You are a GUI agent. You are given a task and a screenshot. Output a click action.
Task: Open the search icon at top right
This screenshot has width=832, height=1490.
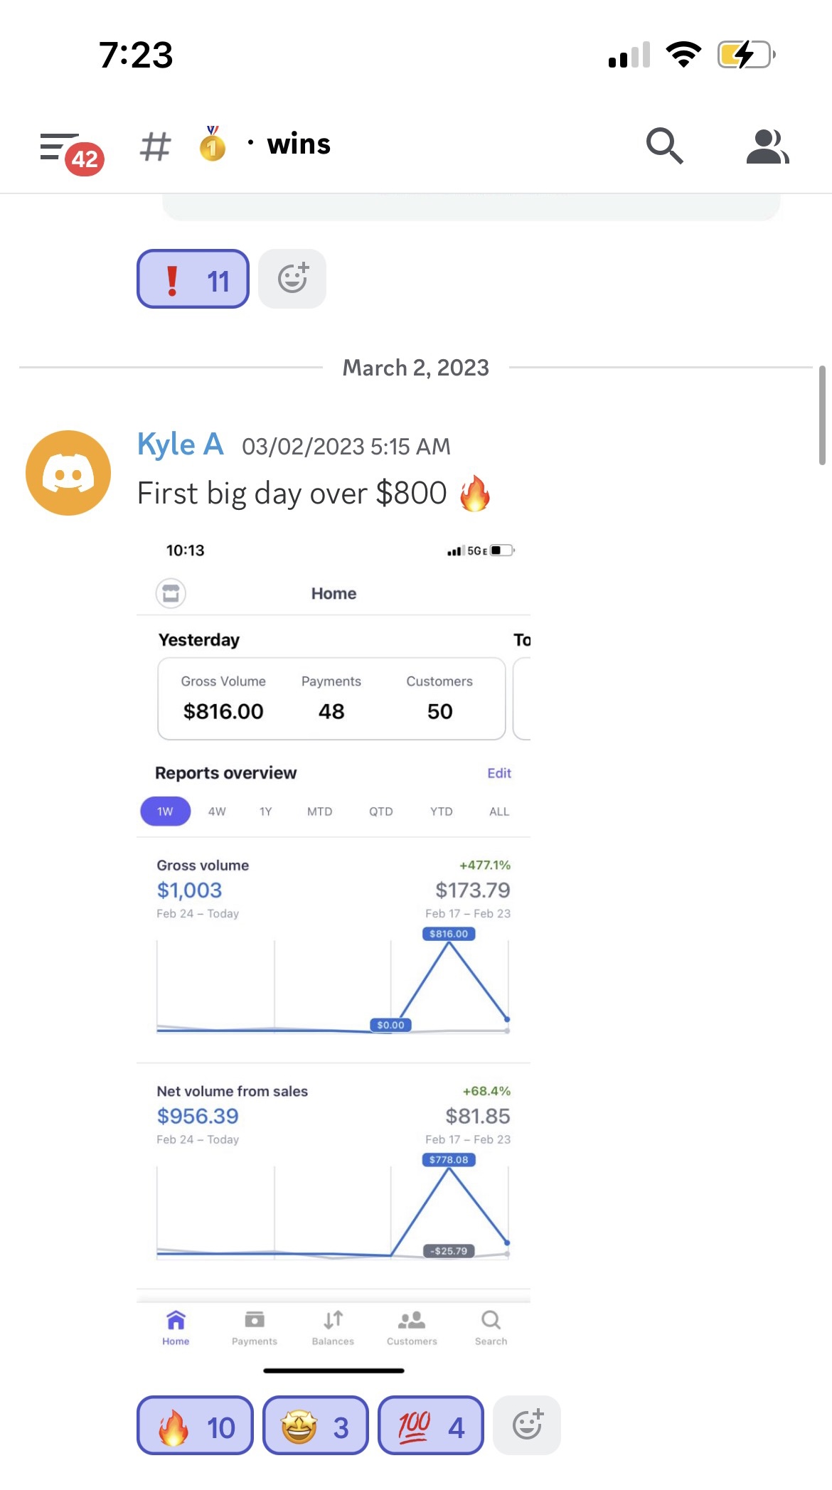(x=664, y=145)
